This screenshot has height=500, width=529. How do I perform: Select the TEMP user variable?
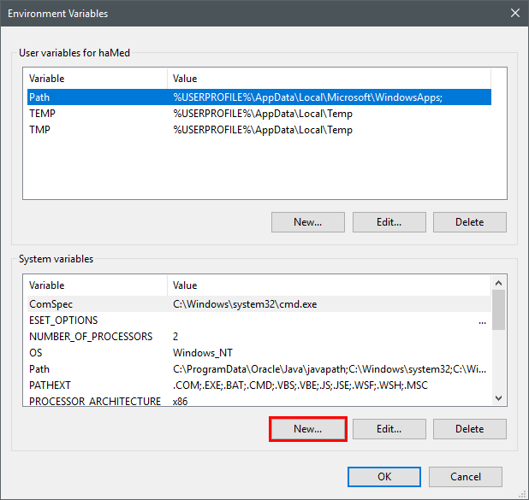(x=259, y=114)
